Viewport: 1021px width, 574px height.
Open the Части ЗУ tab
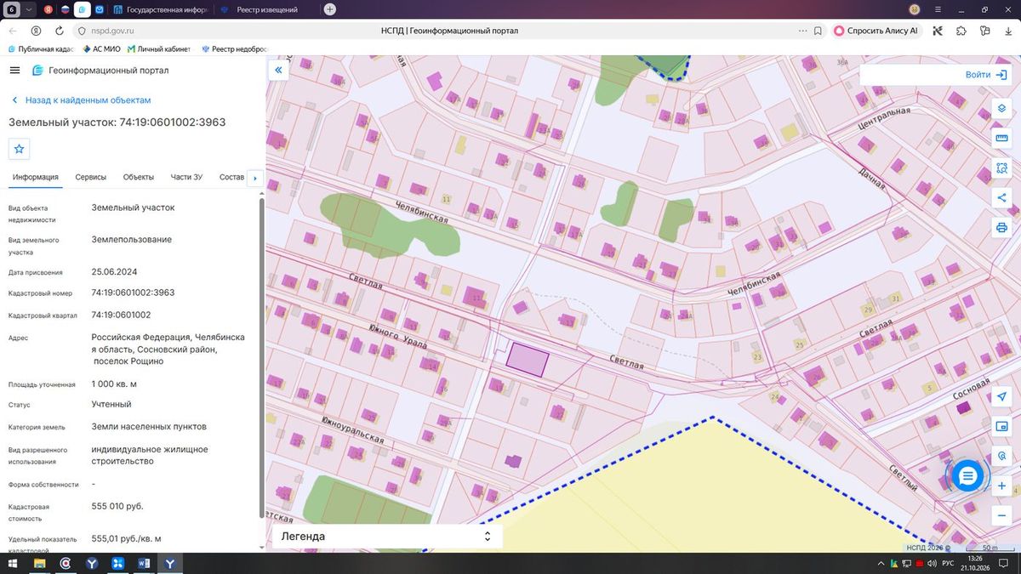186,177
